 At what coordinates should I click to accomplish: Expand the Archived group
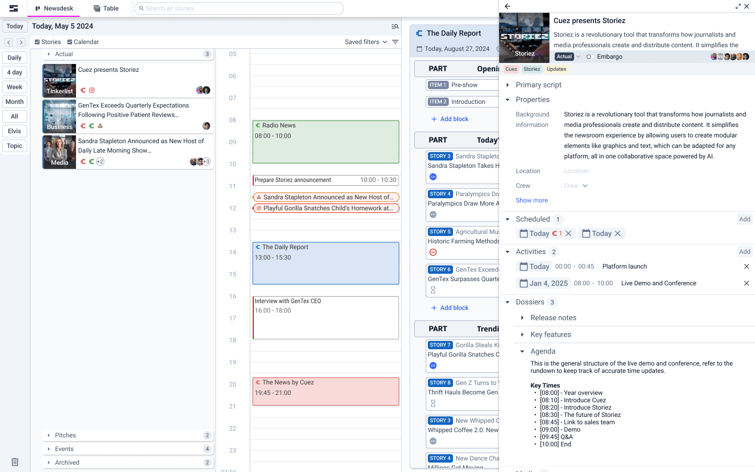tap(49, 463)
